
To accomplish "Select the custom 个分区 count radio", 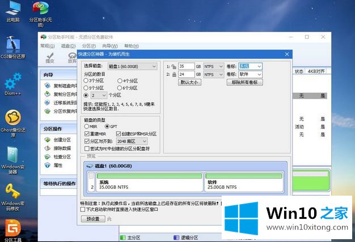I will [x=86, y=95].
